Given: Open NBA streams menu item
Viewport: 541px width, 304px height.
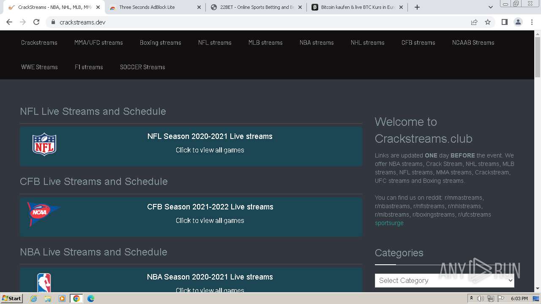Looking at the screenshot, I should 317,43.
